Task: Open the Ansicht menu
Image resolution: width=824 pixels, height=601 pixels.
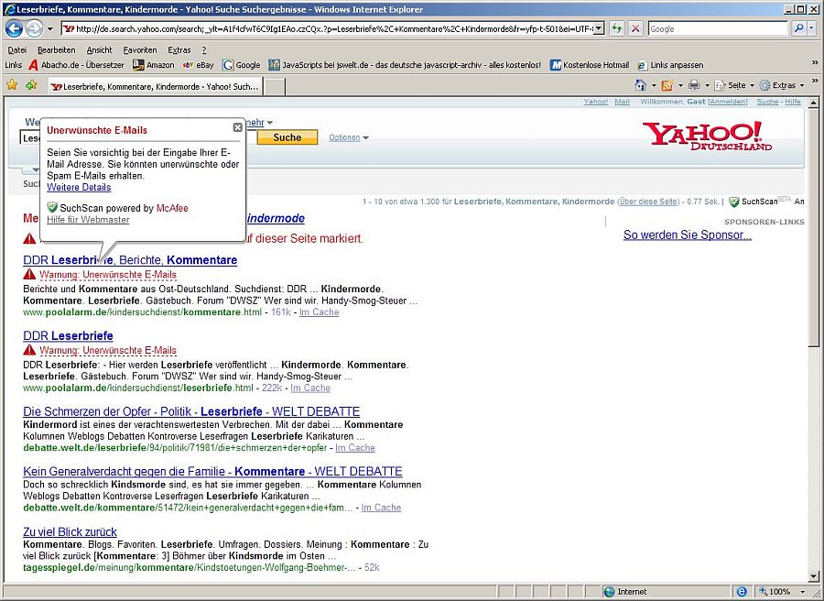Action: pos(99,50)
